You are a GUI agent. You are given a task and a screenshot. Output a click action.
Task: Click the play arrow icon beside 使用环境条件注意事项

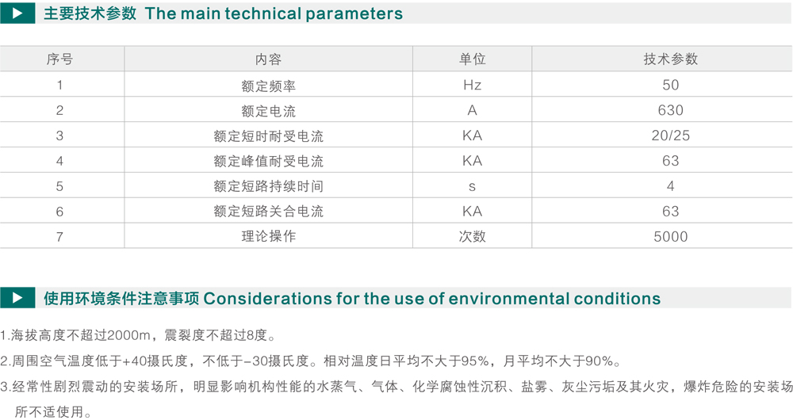[17, 298]
